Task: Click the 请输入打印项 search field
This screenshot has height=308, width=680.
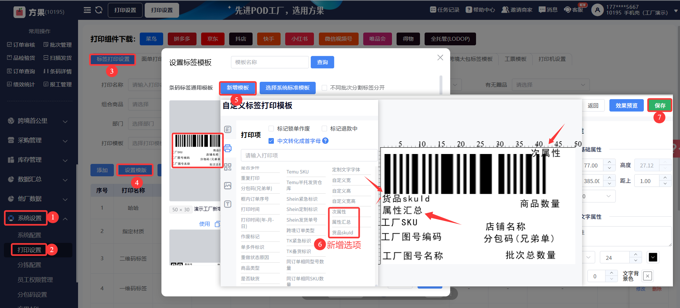Action: click(x=309, y=155)
